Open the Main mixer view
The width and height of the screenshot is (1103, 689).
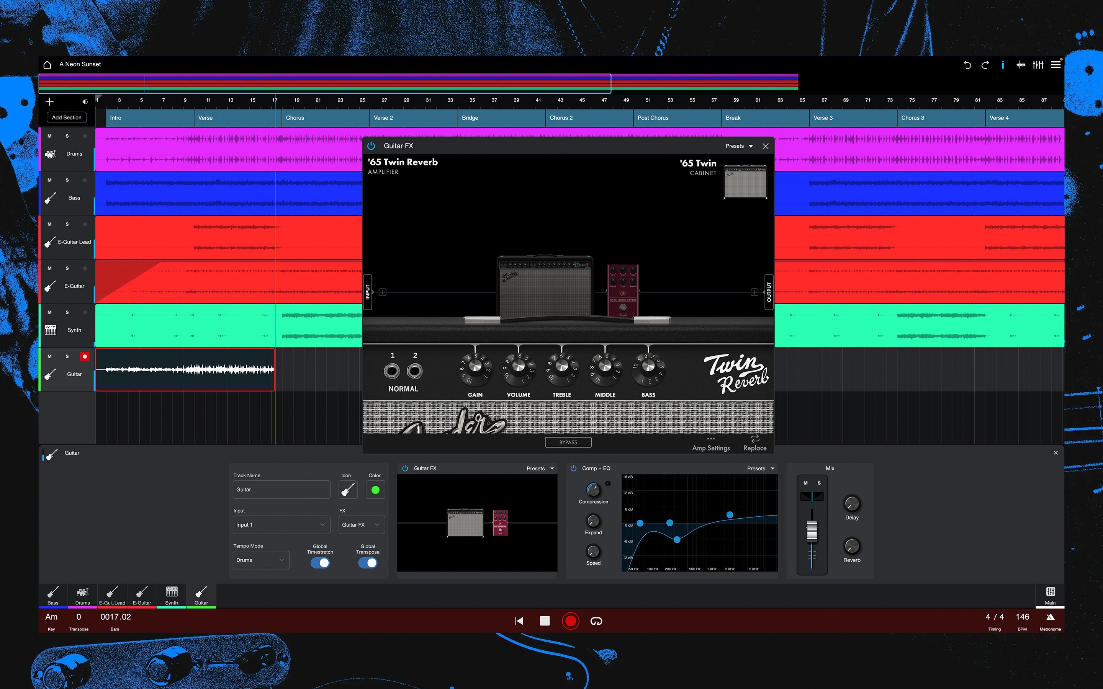click(x=1050, y=596)
